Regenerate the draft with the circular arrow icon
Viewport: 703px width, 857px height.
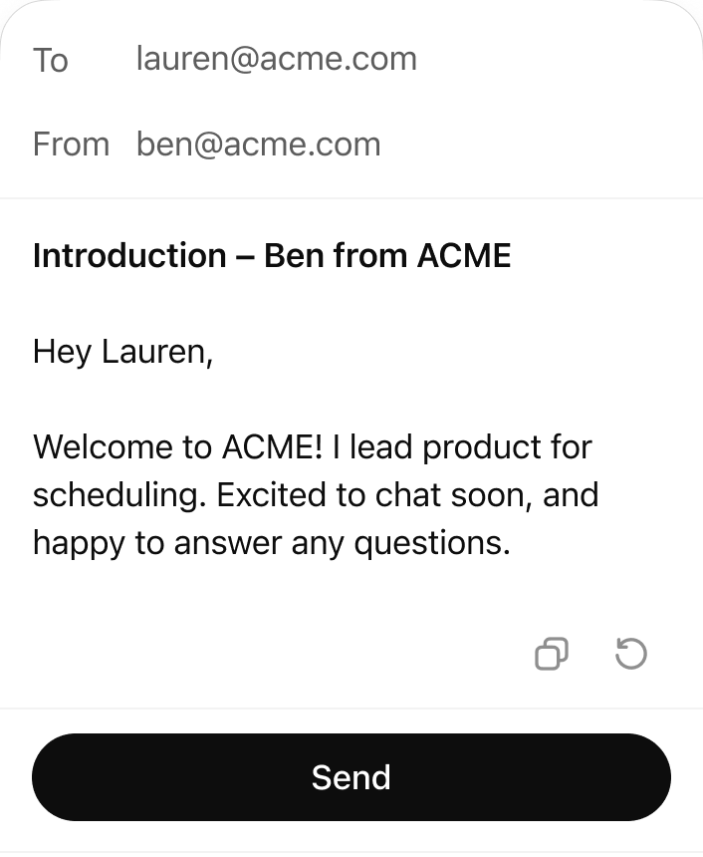click(x=631, y=654)
